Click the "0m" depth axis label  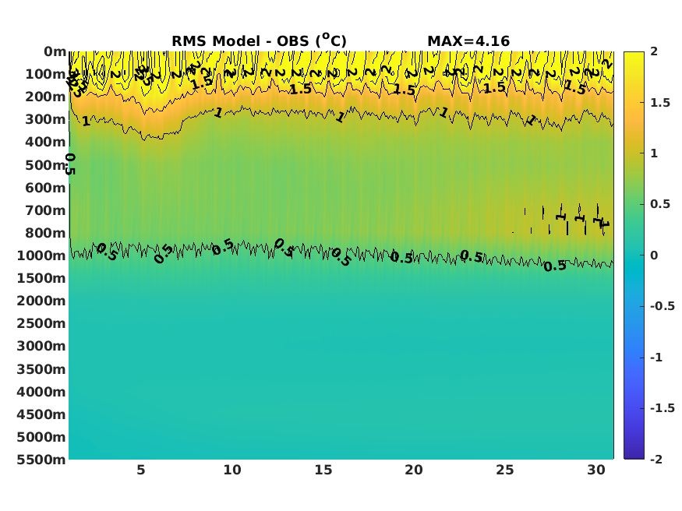click(x=55, y=51)
